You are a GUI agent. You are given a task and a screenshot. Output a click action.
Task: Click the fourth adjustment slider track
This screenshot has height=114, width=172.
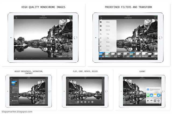pos(15,101)
